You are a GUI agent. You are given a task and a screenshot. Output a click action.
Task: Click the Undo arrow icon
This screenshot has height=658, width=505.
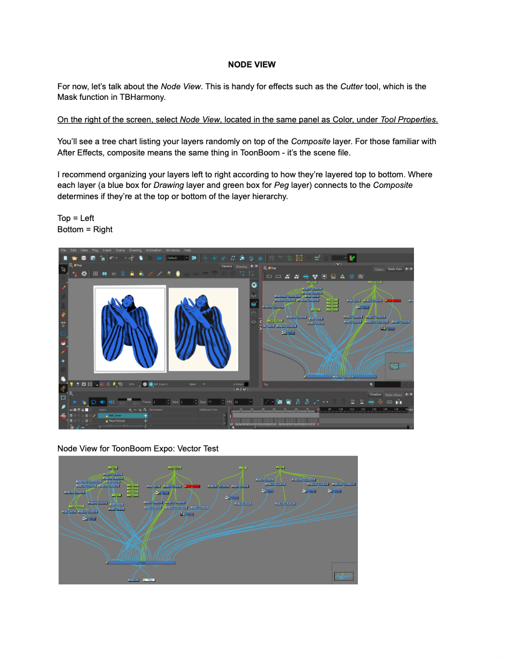(x=112, y=258)
